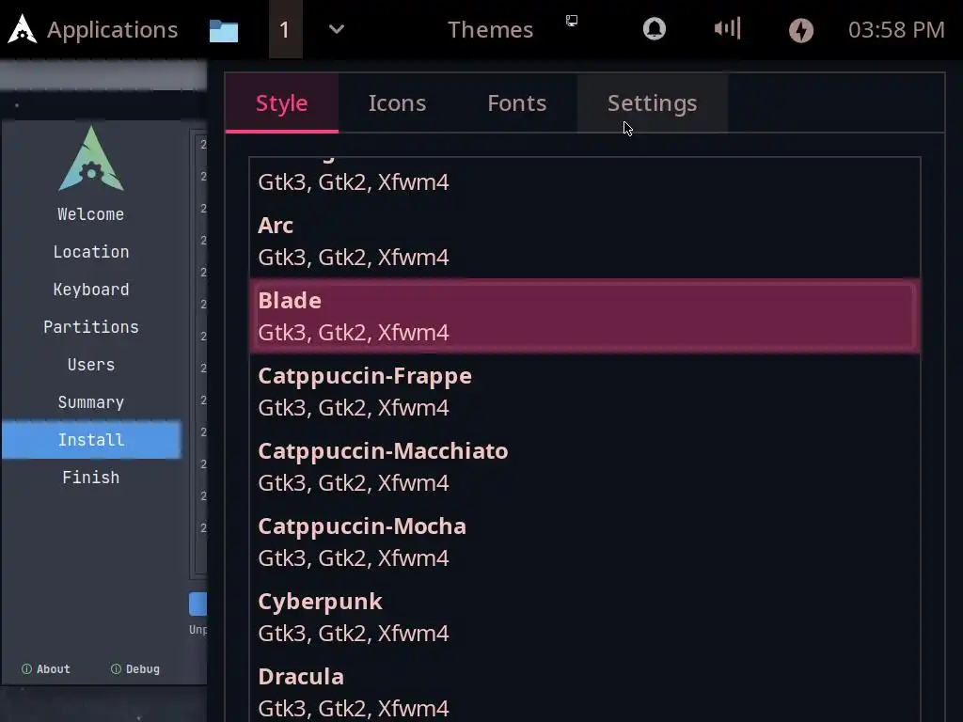963x722 pixels.
Task: Click About button in installer
Action: coord(46,668)
